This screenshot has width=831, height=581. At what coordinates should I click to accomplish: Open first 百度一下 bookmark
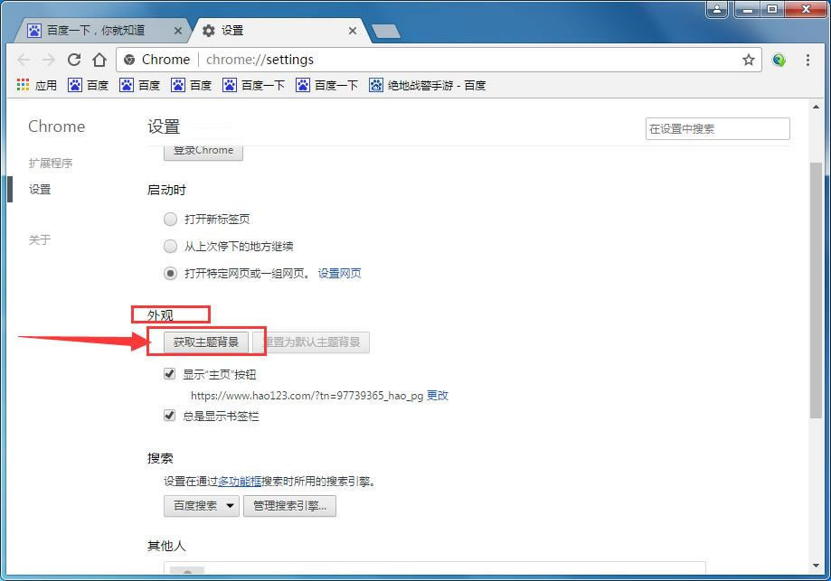click(x=253, y=85)
